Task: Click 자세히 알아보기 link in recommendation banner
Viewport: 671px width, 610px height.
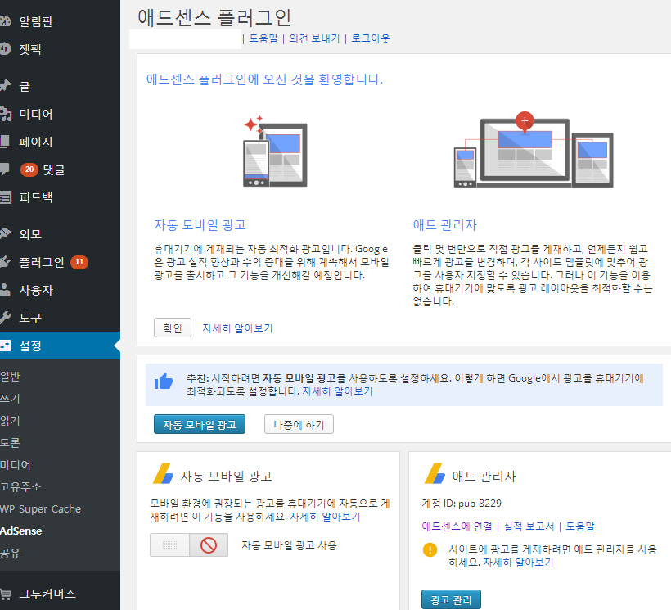Action: tap(337, 391)
